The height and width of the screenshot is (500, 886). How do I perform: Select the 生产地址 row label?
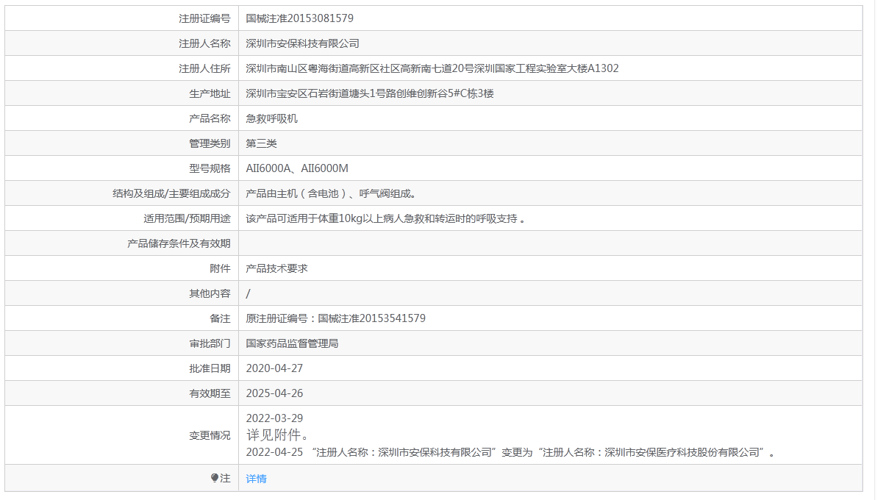pos(210,93)
